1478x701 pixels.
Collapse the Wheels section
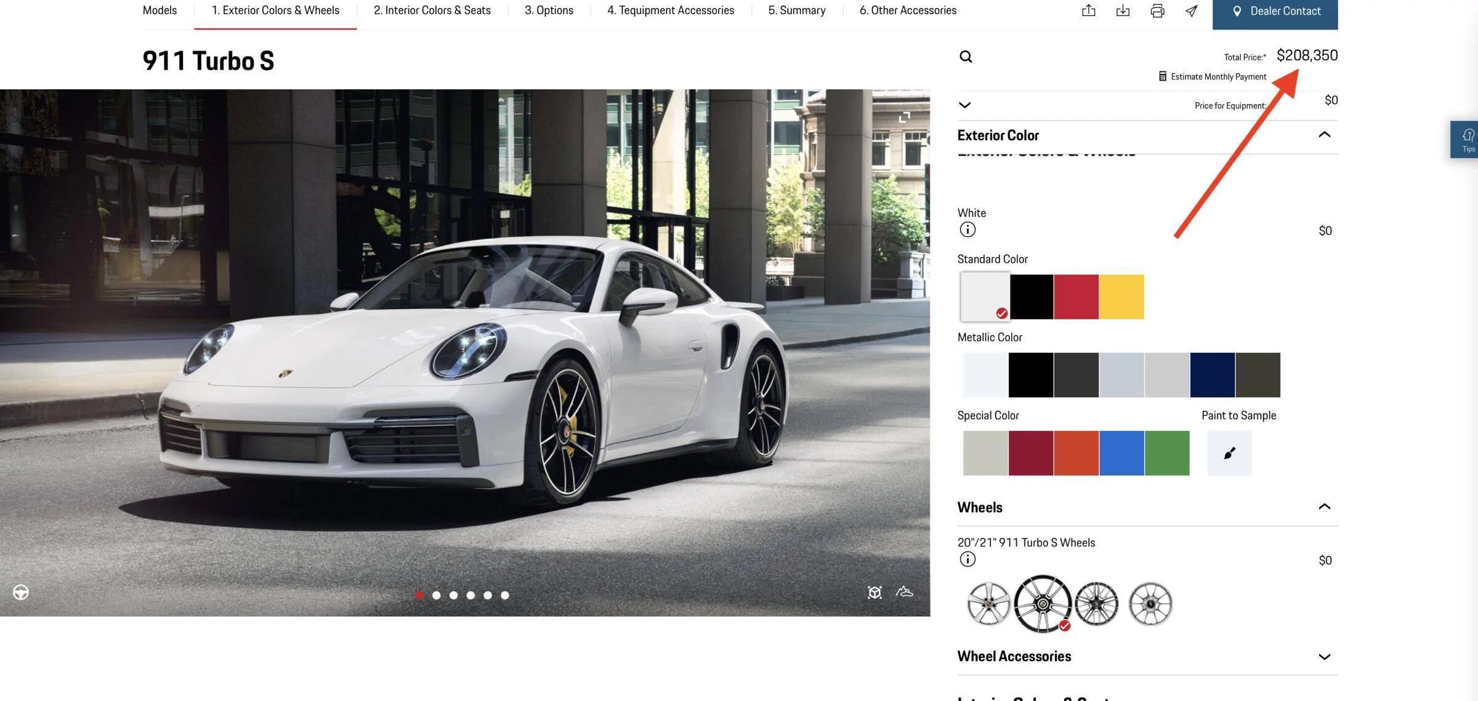click(x=1324, y=507)
